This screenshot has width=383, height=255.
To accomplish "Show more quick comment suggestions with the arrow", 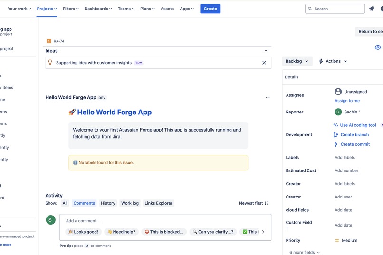I will point(263,232).
